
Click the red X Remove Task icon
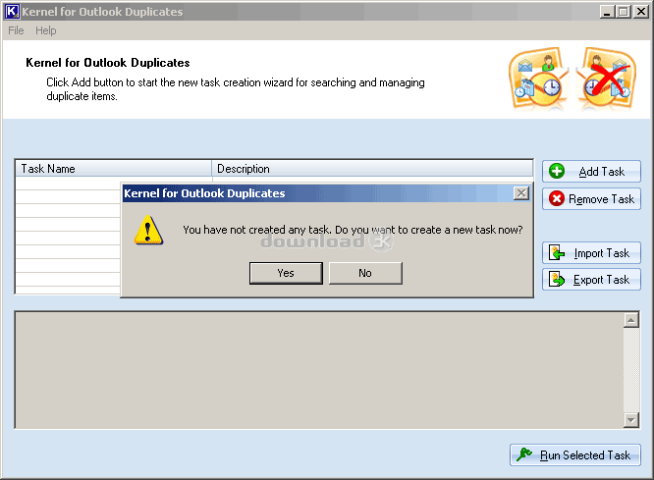click(557, 199)
